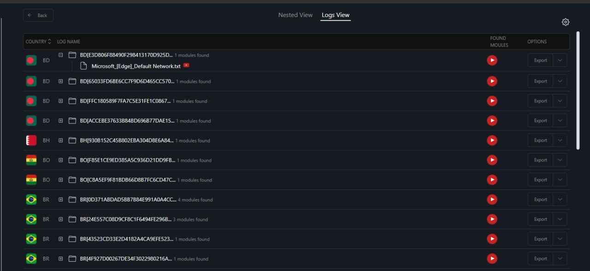Select the BH[930B152C45B802... log name
This screenshot has width=590, height=271.
point(127,141)
